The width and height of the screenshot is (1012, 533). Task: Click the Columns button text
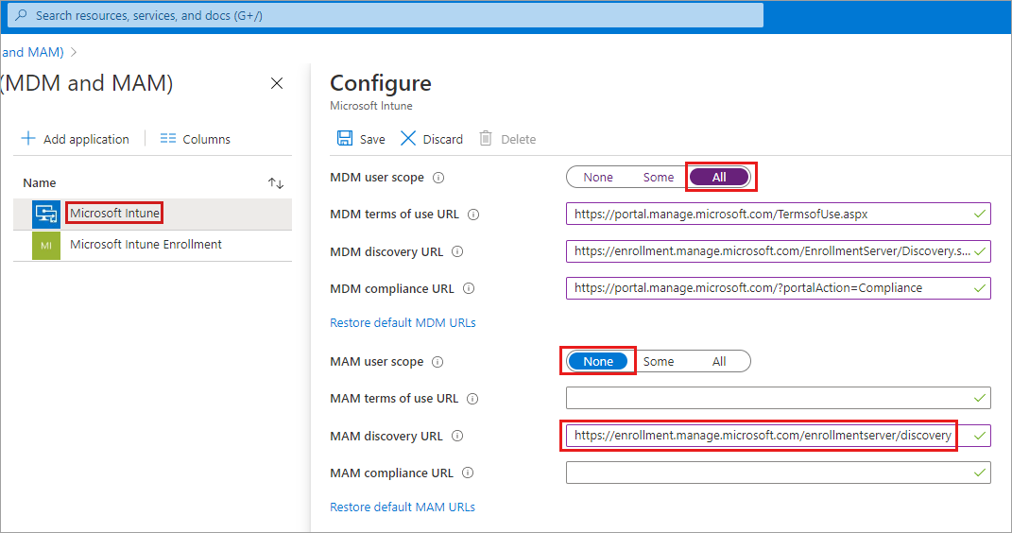pyautogui.click(x=207, y=139)
